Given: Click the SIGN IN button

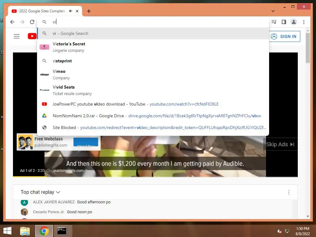Looking at the screenshot, I should 284,36.
